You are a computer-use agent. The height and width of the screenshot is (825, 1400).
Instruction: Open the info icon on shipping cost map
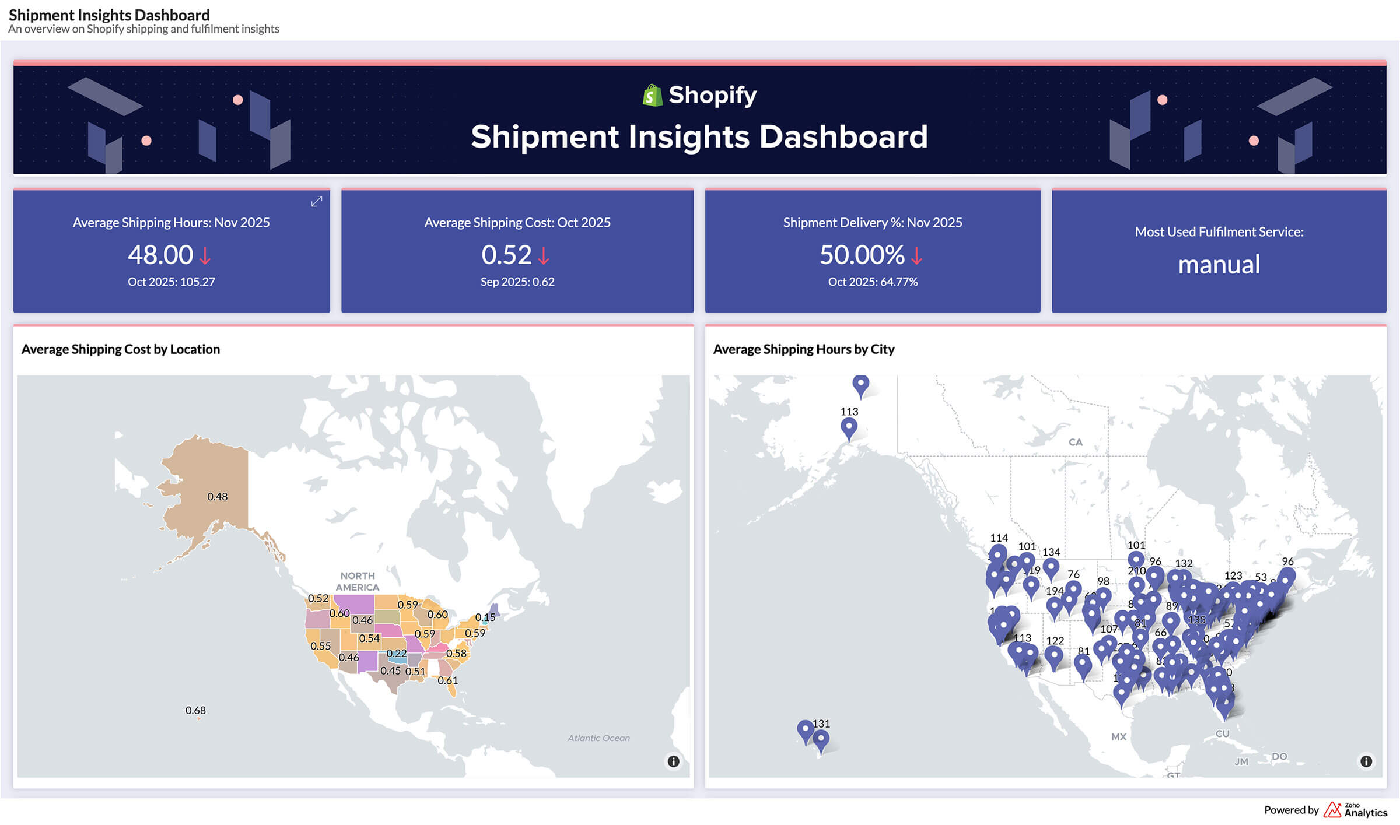674,760
